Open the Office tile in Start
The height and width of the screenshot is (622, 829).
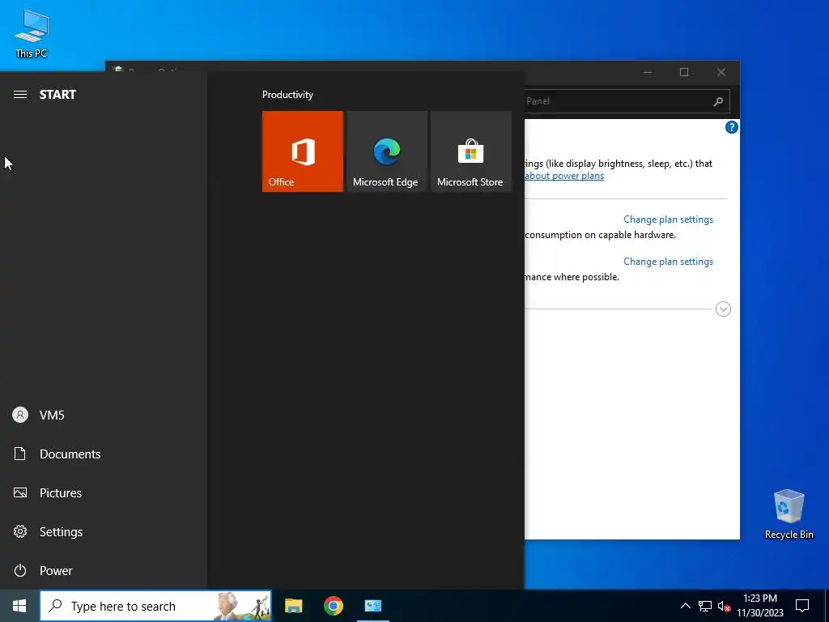point(303,151)
